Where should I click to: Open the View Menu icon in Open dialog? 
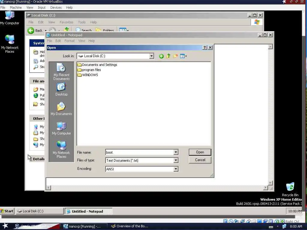point(183,56)
